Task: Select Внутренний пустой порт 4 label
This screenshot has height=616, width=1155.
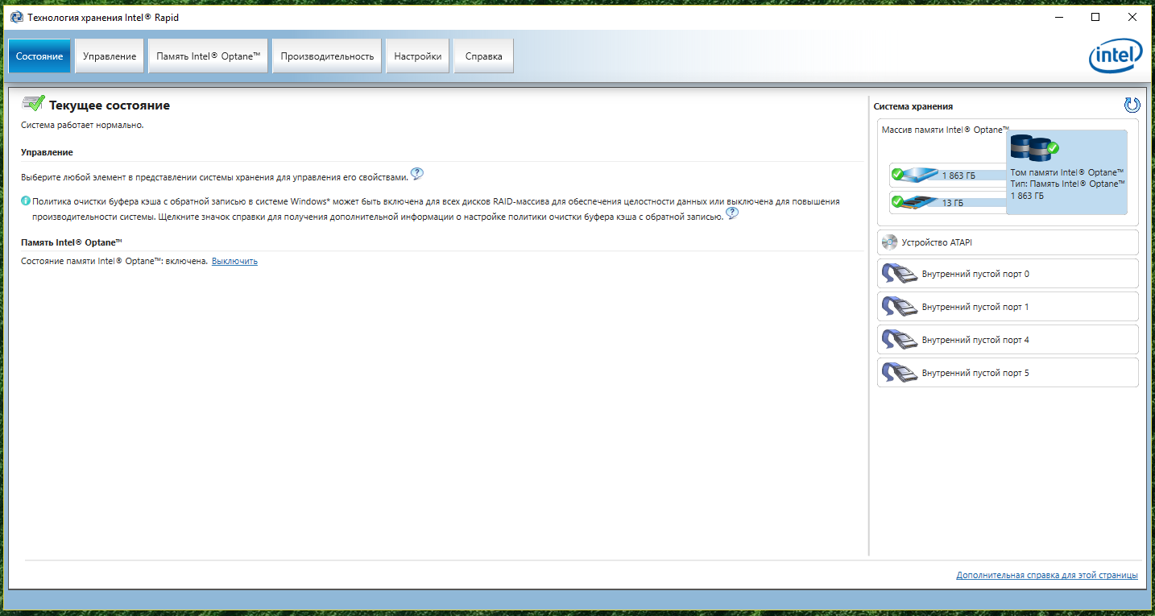Action: pyautogui.click(x=975, y=340)
